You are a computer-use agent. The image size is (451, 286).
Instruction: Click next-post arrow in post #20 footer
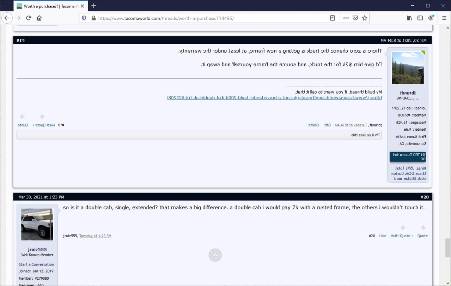click(x=423, y=228)
